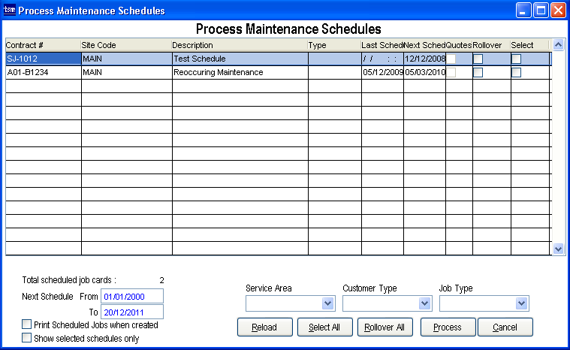Tick the Quotes checkbox for SJ-1012

coord(451,59)
